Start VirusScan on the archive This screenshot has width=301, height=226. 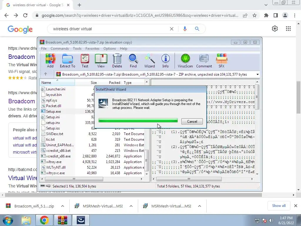185,61
